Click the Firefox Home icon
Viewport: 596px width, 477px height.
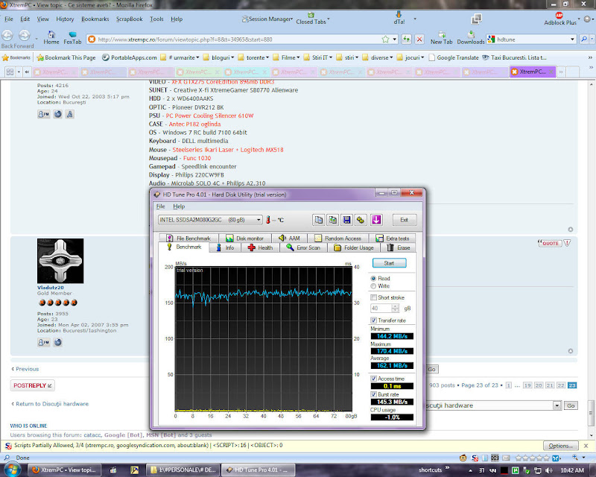point(51,34)
